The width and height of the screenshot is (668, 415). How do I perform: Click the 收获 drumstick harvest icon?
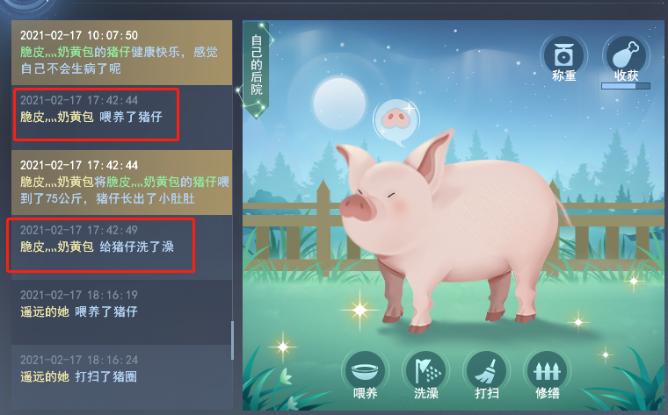point(626,56)
